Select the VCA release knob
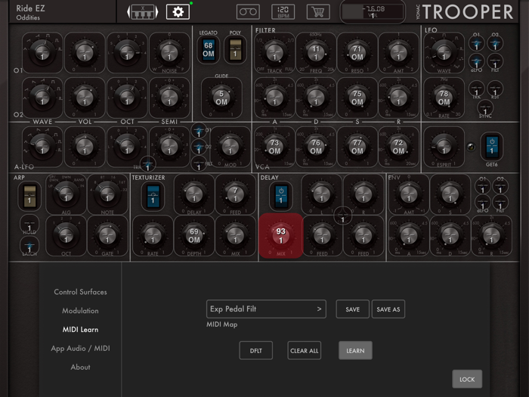The height and width of the screenshot is (397, 529). coord(398,147)
